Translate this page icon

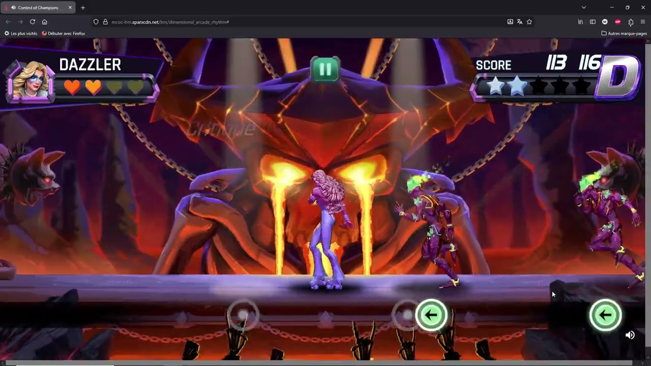[x=520, y=22]
